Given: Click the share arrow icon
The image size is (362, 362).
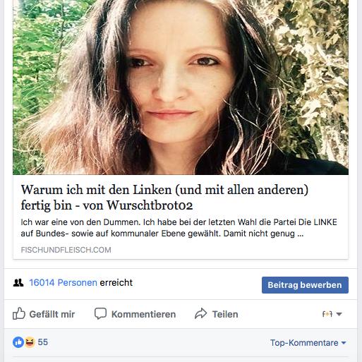Looking at the screenshot, I should coord(200,313).
